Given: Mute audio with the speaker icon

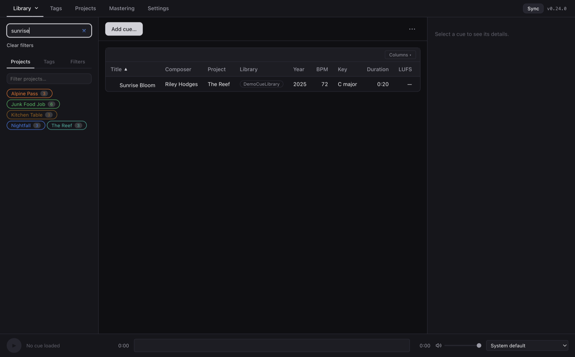Looking at the screenshot, I should (438, 346).
